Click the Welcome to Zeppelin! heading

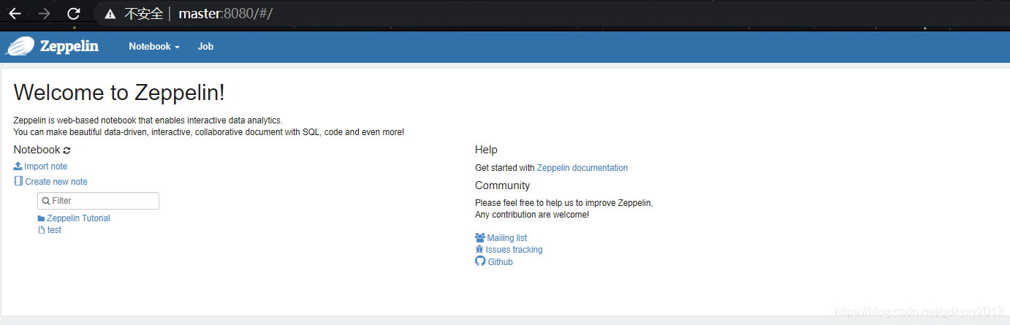119,93
